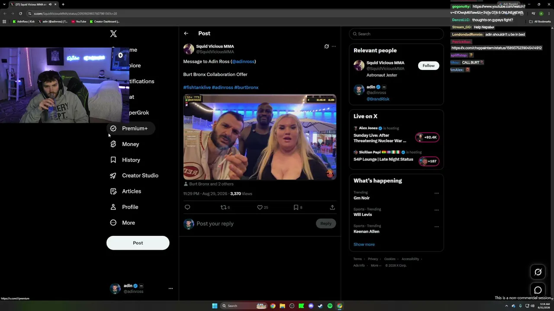Open the three-dot menu on the post
This screenshot has width=554, height=311.
(x=334, y=46)
